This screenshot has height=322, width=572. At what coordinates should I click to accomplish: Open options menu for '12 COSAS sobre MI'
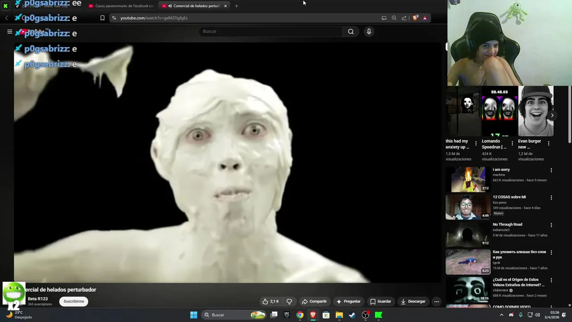click(x=551, y=198)
